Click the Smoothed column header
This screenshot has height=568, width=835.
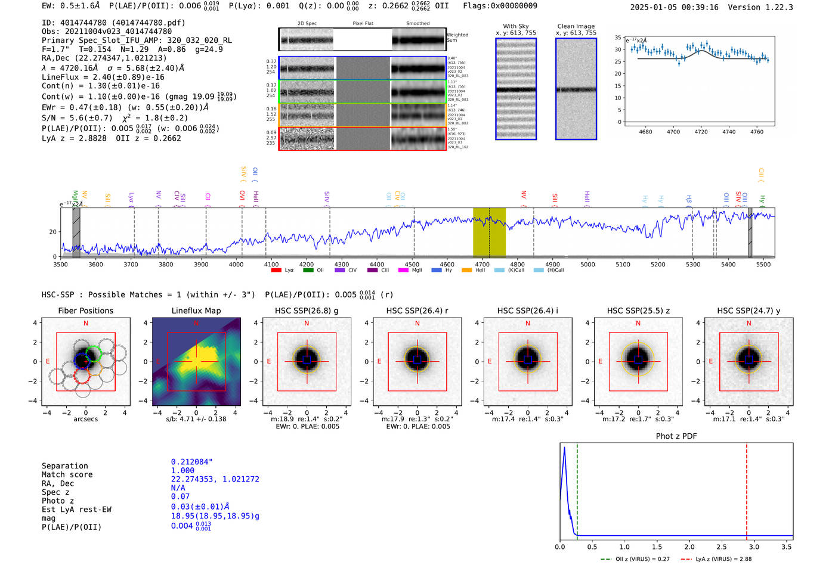418,23
